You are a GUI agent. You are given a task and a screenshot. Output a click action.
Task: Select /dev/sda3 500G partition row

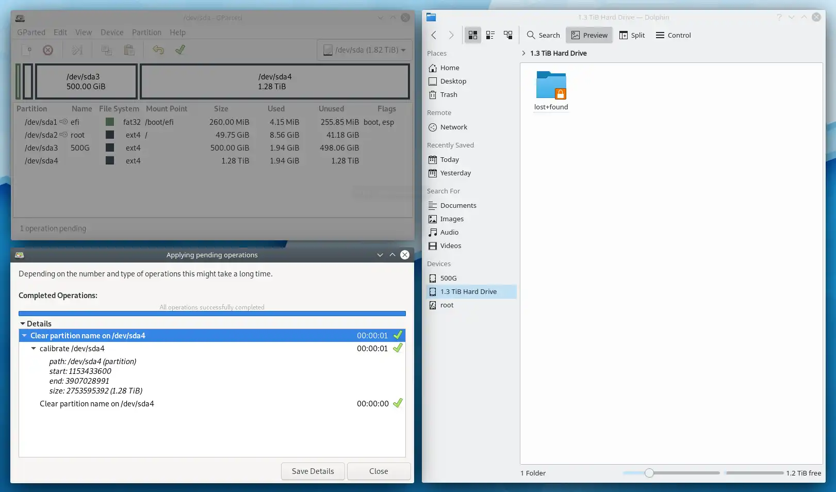(212, 148)
